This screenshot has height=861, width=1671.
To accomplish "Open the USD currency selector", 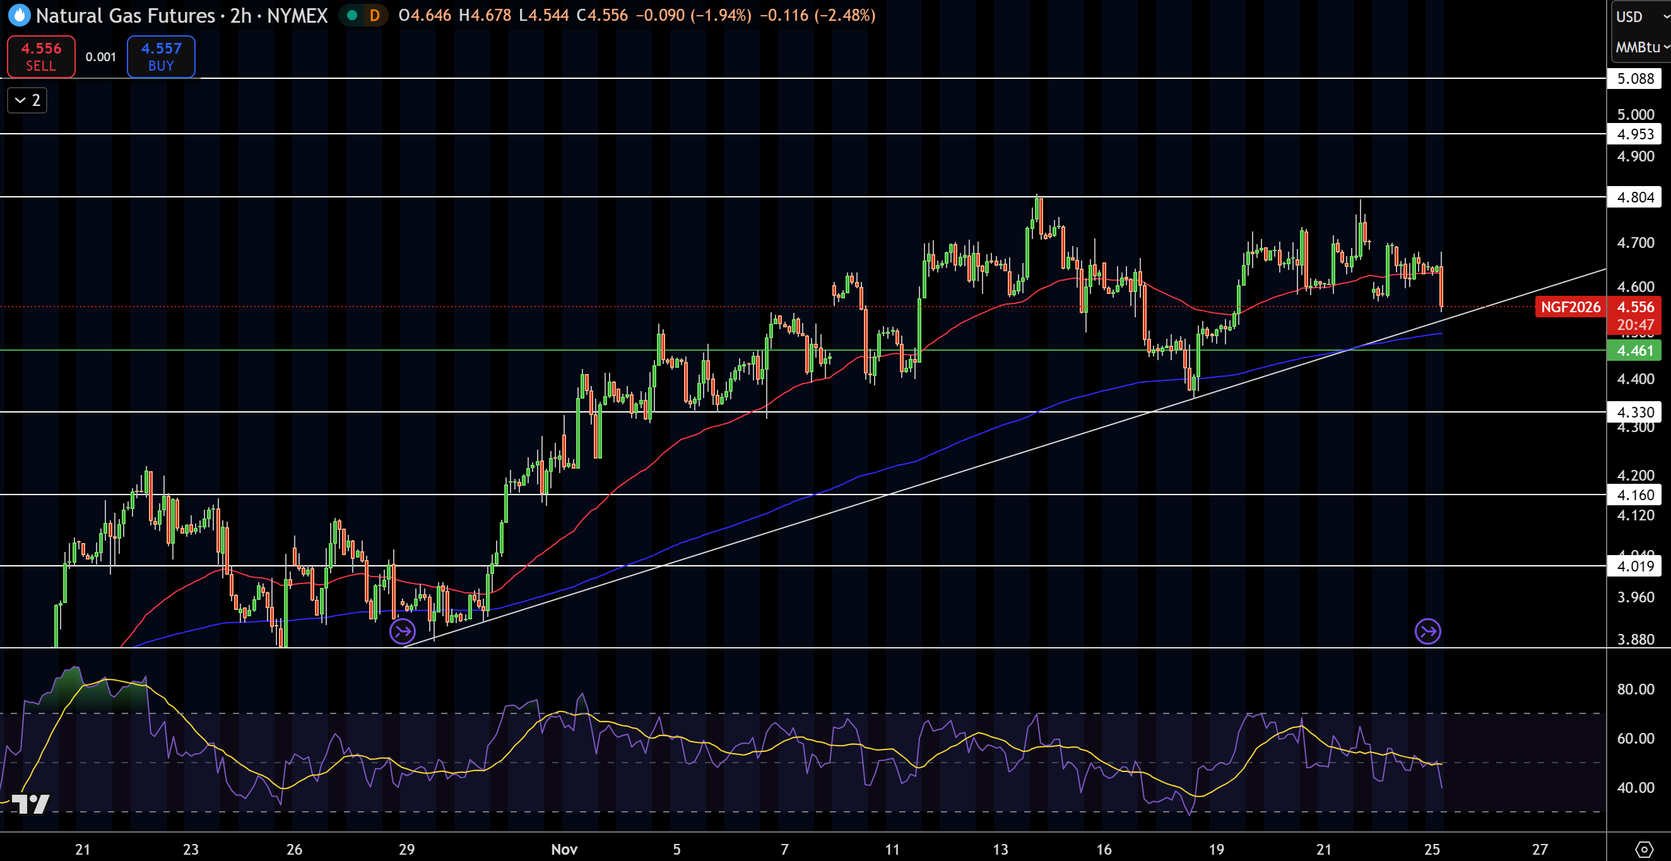I will (1630, 17).
